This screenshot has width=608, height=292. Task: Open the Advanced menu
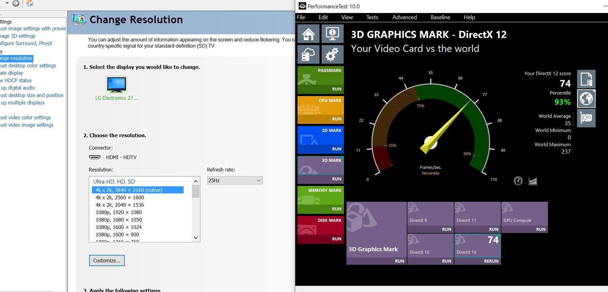point(405,17)
